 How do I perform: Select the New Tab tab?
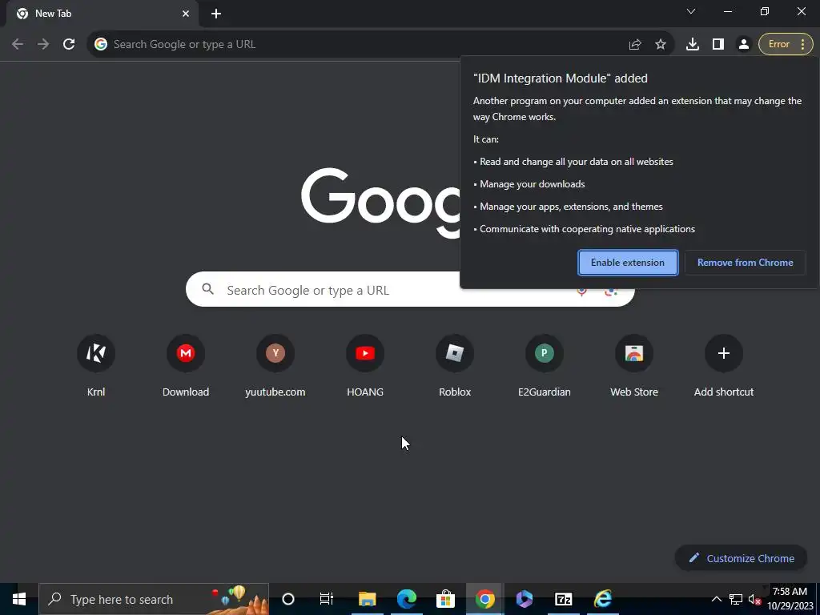[102, 14]
